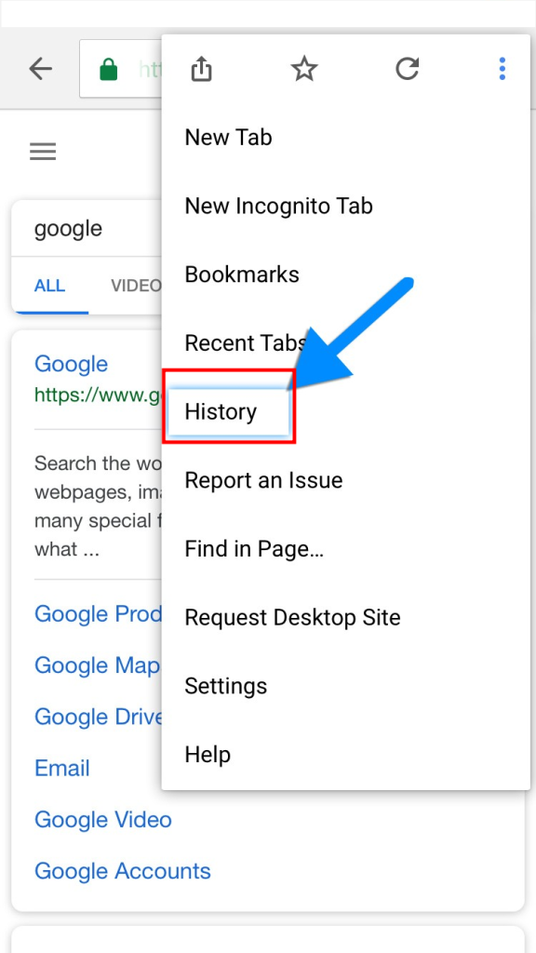Open the hamburger menu

pos(43,151)
